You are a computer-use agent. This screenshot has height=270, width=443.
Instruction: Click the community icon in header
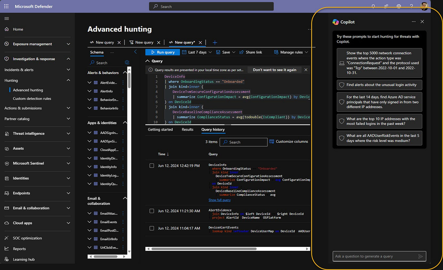click(x=386, y=6)
